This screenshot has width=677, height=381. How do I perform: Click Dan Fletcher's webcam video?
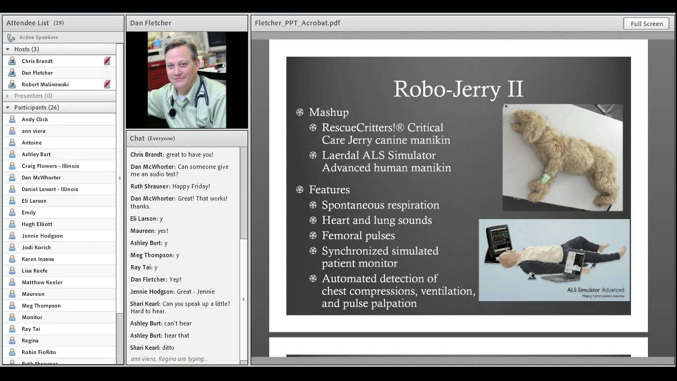187,79
